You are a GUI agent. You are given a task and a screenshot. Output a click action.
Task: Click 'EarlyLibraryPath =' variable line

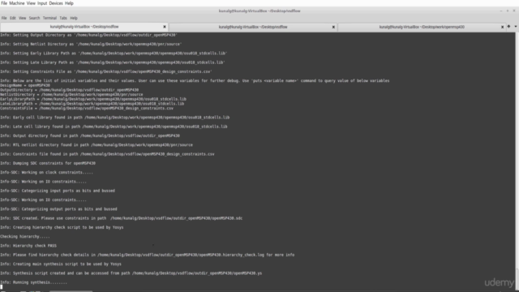click(x=93, y=99)
